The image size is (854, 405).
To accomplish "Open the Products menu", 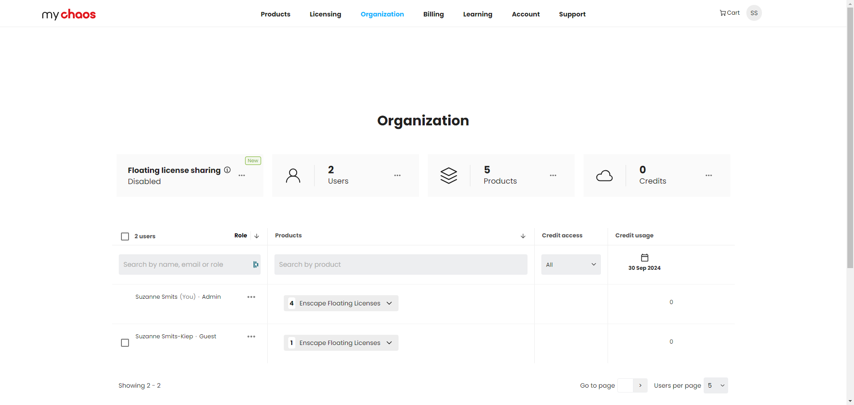I will pyautogui.click(x=275, y=14).
